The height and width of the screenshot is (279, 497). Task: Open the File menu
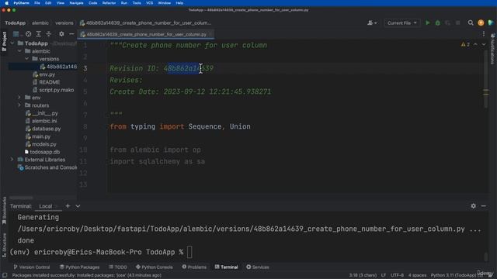pyautogui.click(x=37, y=3)
